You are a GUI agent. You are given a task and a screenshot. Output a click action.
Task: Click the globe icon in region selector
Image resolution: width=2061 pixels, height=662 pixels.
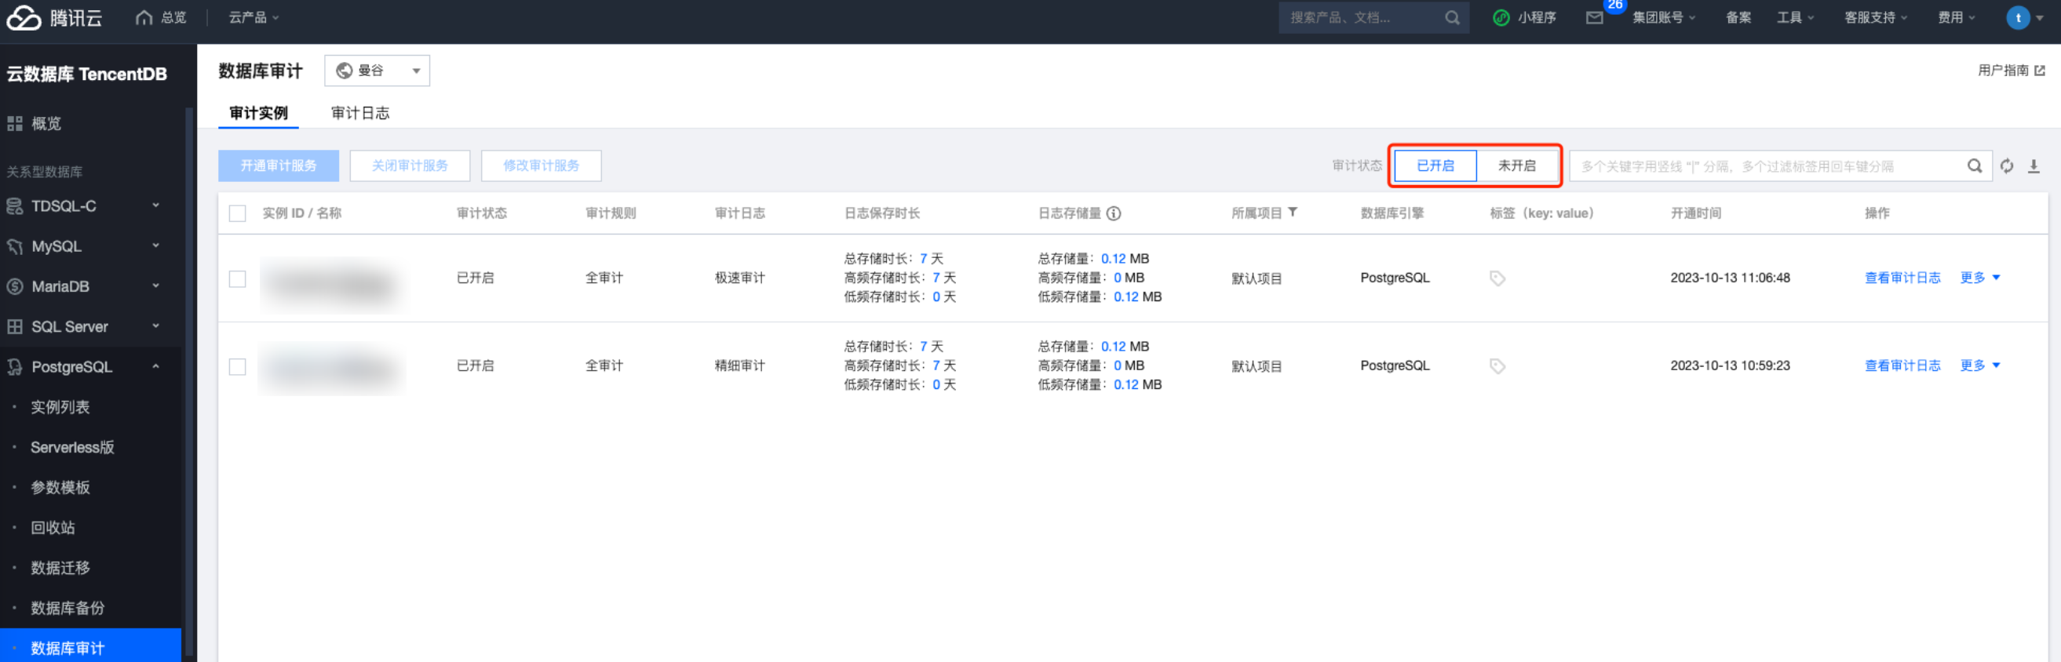[344, 71]
